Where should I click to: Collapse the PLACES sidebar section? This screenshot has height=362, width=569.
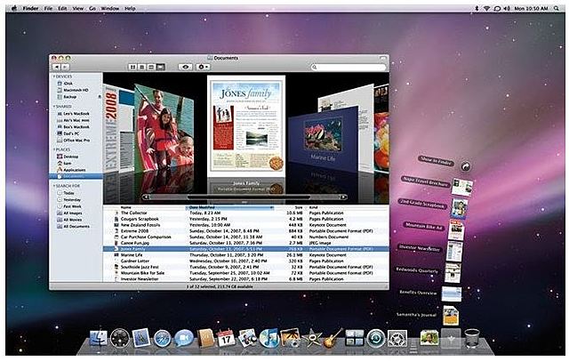(x=54, y=149)
